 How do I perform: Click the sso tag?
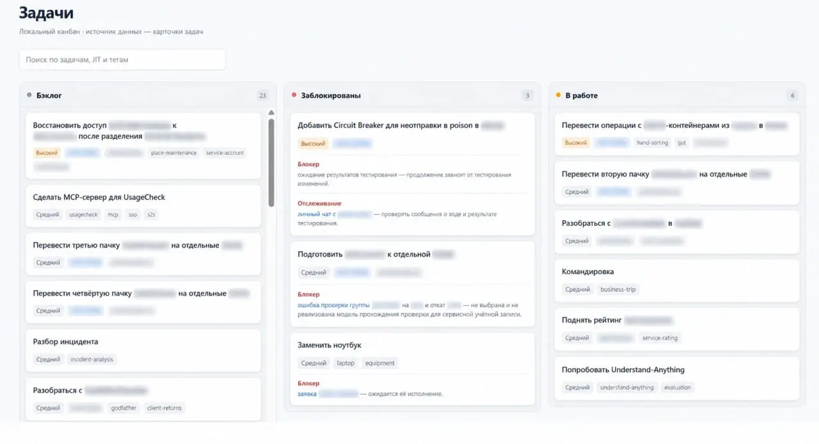pos(133,215)
